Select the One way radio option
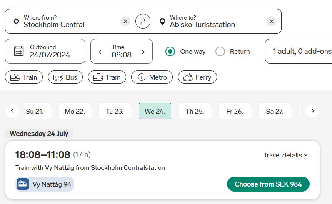Screen dimensions: 332x204 pyautogui.click(x=170, y=52)
